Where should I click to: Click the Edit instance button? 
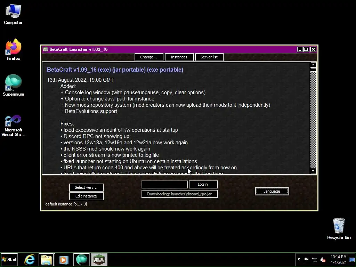86,196
